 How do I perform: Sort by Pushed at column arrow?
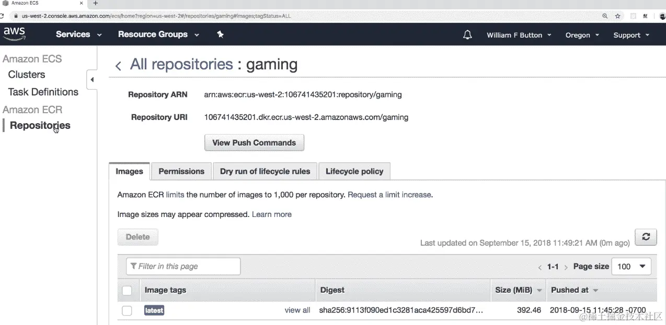[x=595, y=290]
